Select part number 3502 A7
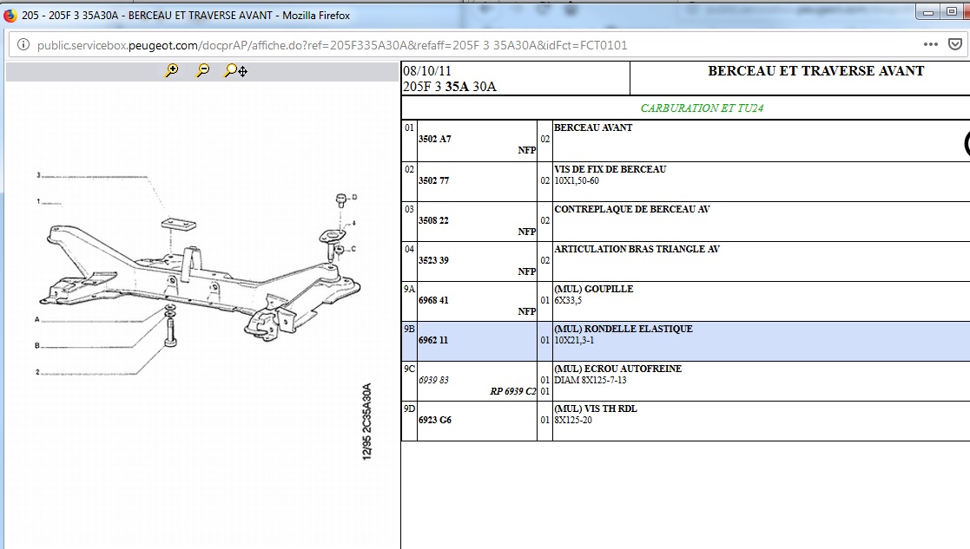The width and height of the screenshot is (970, 549). tap(435, 139)
